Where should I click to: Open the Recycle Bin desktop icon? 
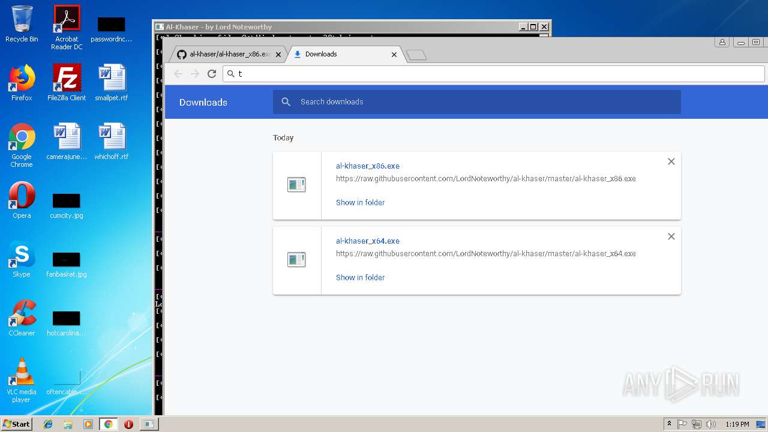22,23
